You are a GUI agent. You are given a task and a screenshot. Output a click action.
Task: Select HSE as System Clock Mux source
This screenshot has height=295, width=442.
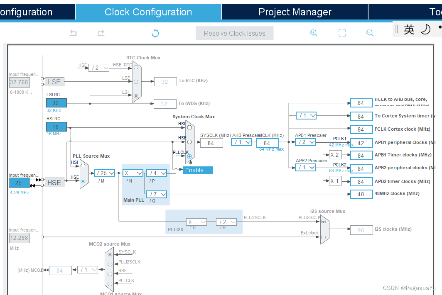[x=189, y=142]
